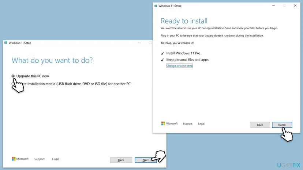Open the 'Change what to keep' link

(180, 66)
